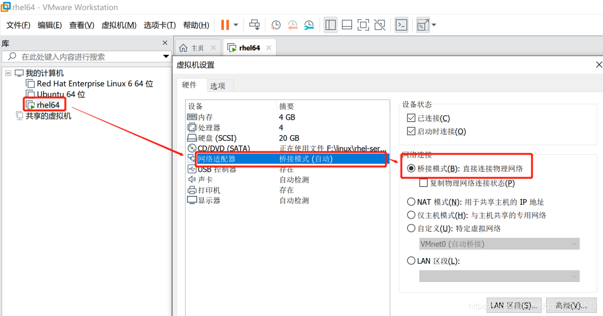Open the 文件(F) menu

19,25
